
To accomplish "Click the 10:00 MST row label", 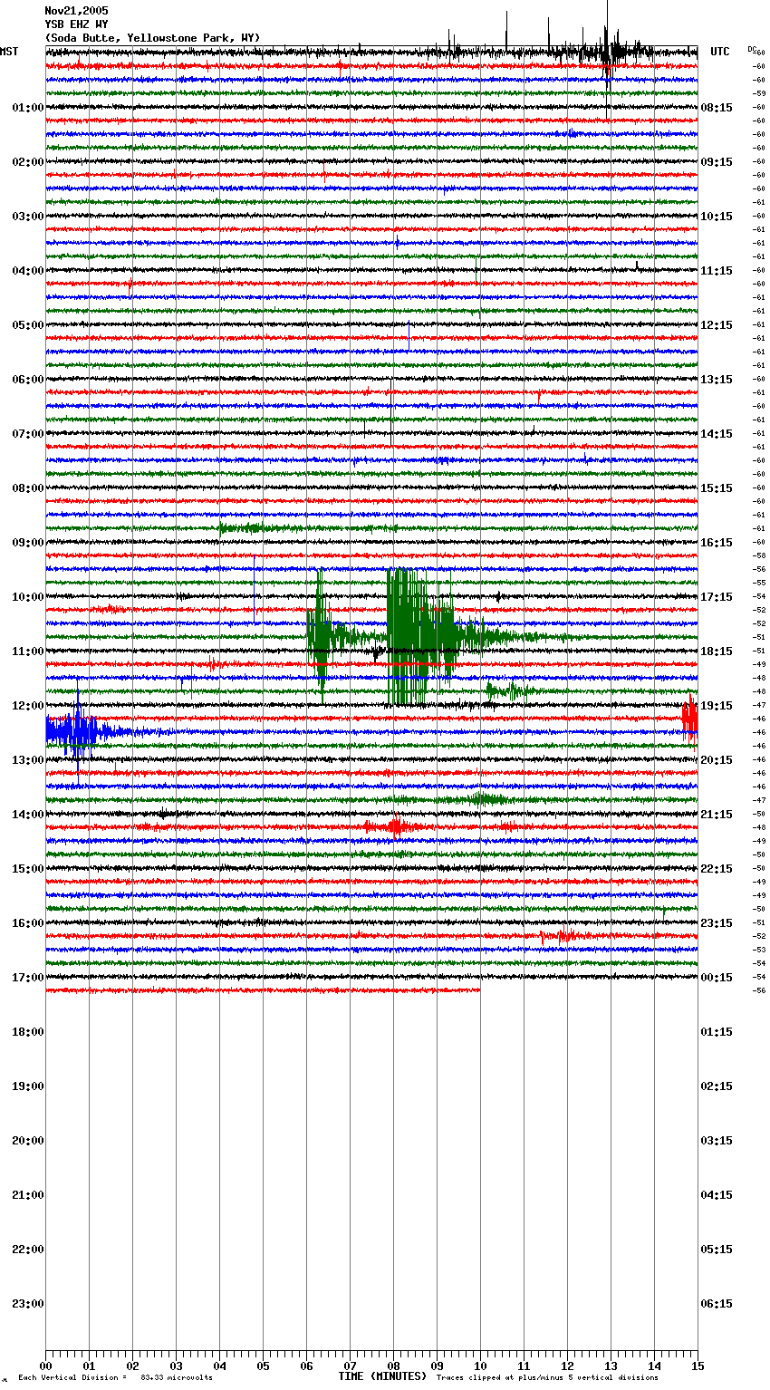I will pos(28,597).
